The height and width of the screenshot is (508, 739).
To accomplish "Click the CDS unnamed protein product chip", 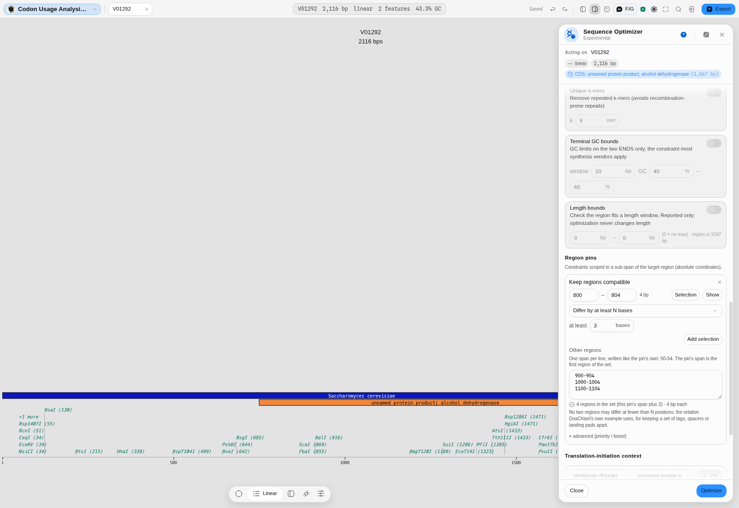I will pyautogui.click(x=642, y=74).
